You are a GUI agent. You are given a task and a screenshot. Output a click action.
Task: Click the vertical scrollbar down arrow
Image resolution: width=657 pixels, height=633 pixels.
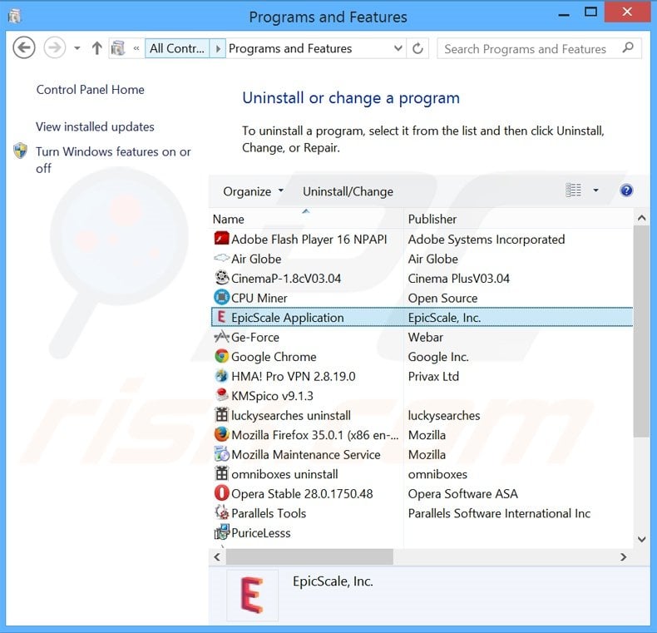pyautogui.click(x=641, y=539)
